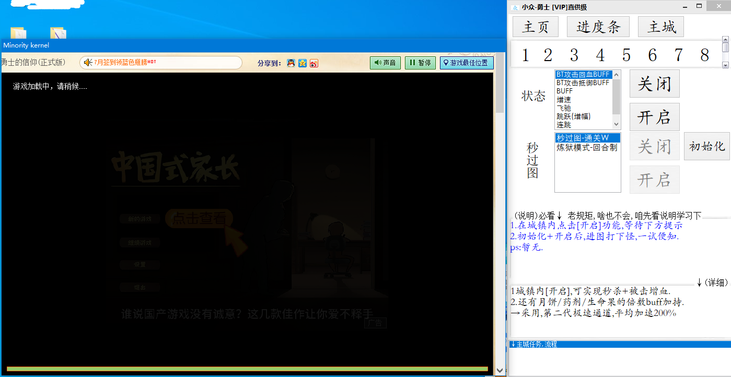Click the 采用,第二代极速通道 detail line
Image resolution: width=731 pixels, height=377 pixels.
[x=594, y=313]
